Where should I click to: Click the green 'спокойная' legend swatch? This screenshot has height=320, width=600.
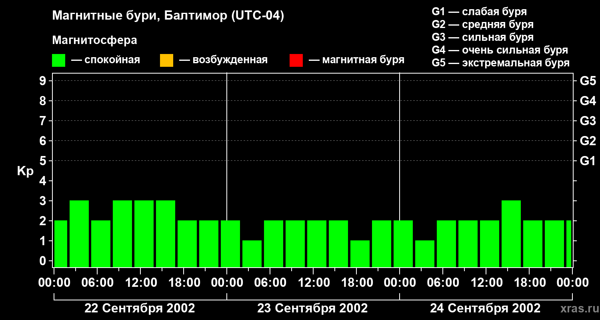click(59, 60)
